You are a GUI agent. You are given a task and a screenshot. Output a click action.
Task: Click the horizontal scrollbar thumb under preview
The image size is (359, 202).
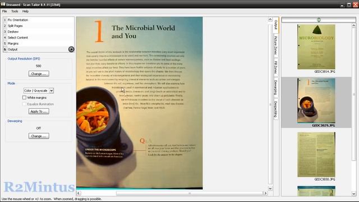190,193
